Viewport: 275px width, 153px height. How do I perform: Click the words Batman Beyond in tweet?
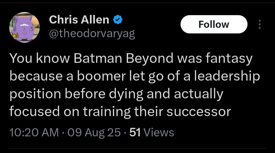(x=123, y=58)
